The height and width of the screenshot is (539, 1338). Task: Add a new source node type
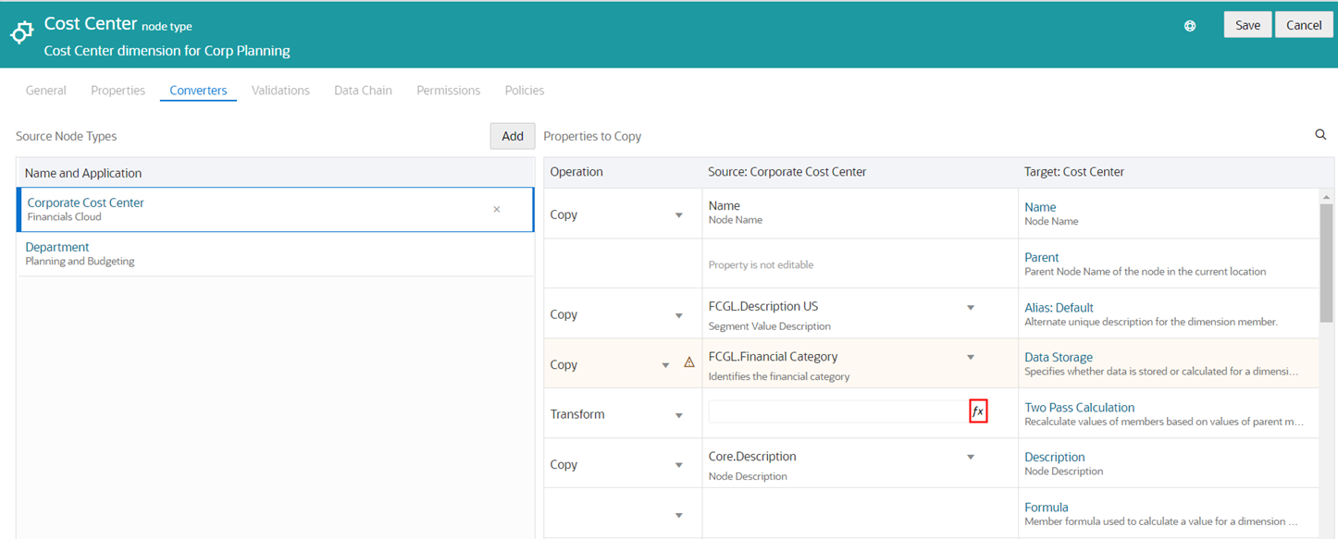[513, 136]
